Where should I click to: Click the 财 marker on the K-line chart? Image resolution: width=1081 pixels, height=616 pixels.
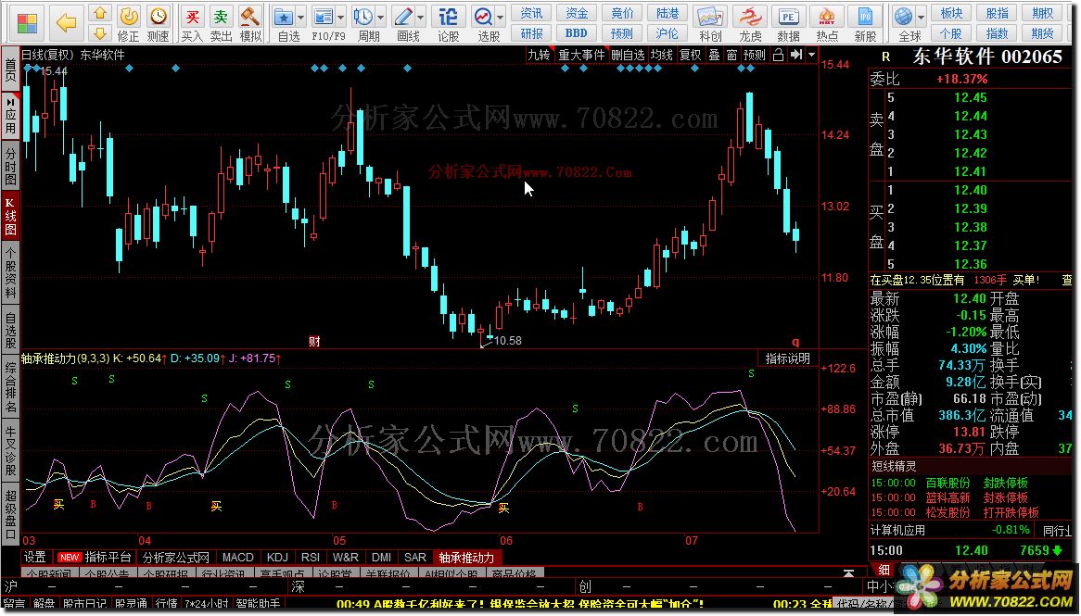[314, 341]
